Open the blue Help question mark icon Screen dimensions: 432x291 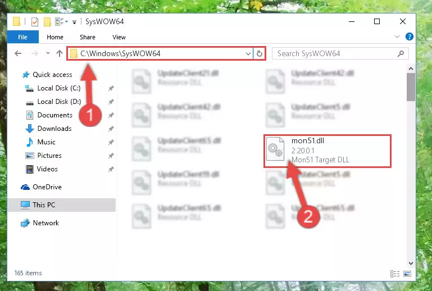coord(410,37)
